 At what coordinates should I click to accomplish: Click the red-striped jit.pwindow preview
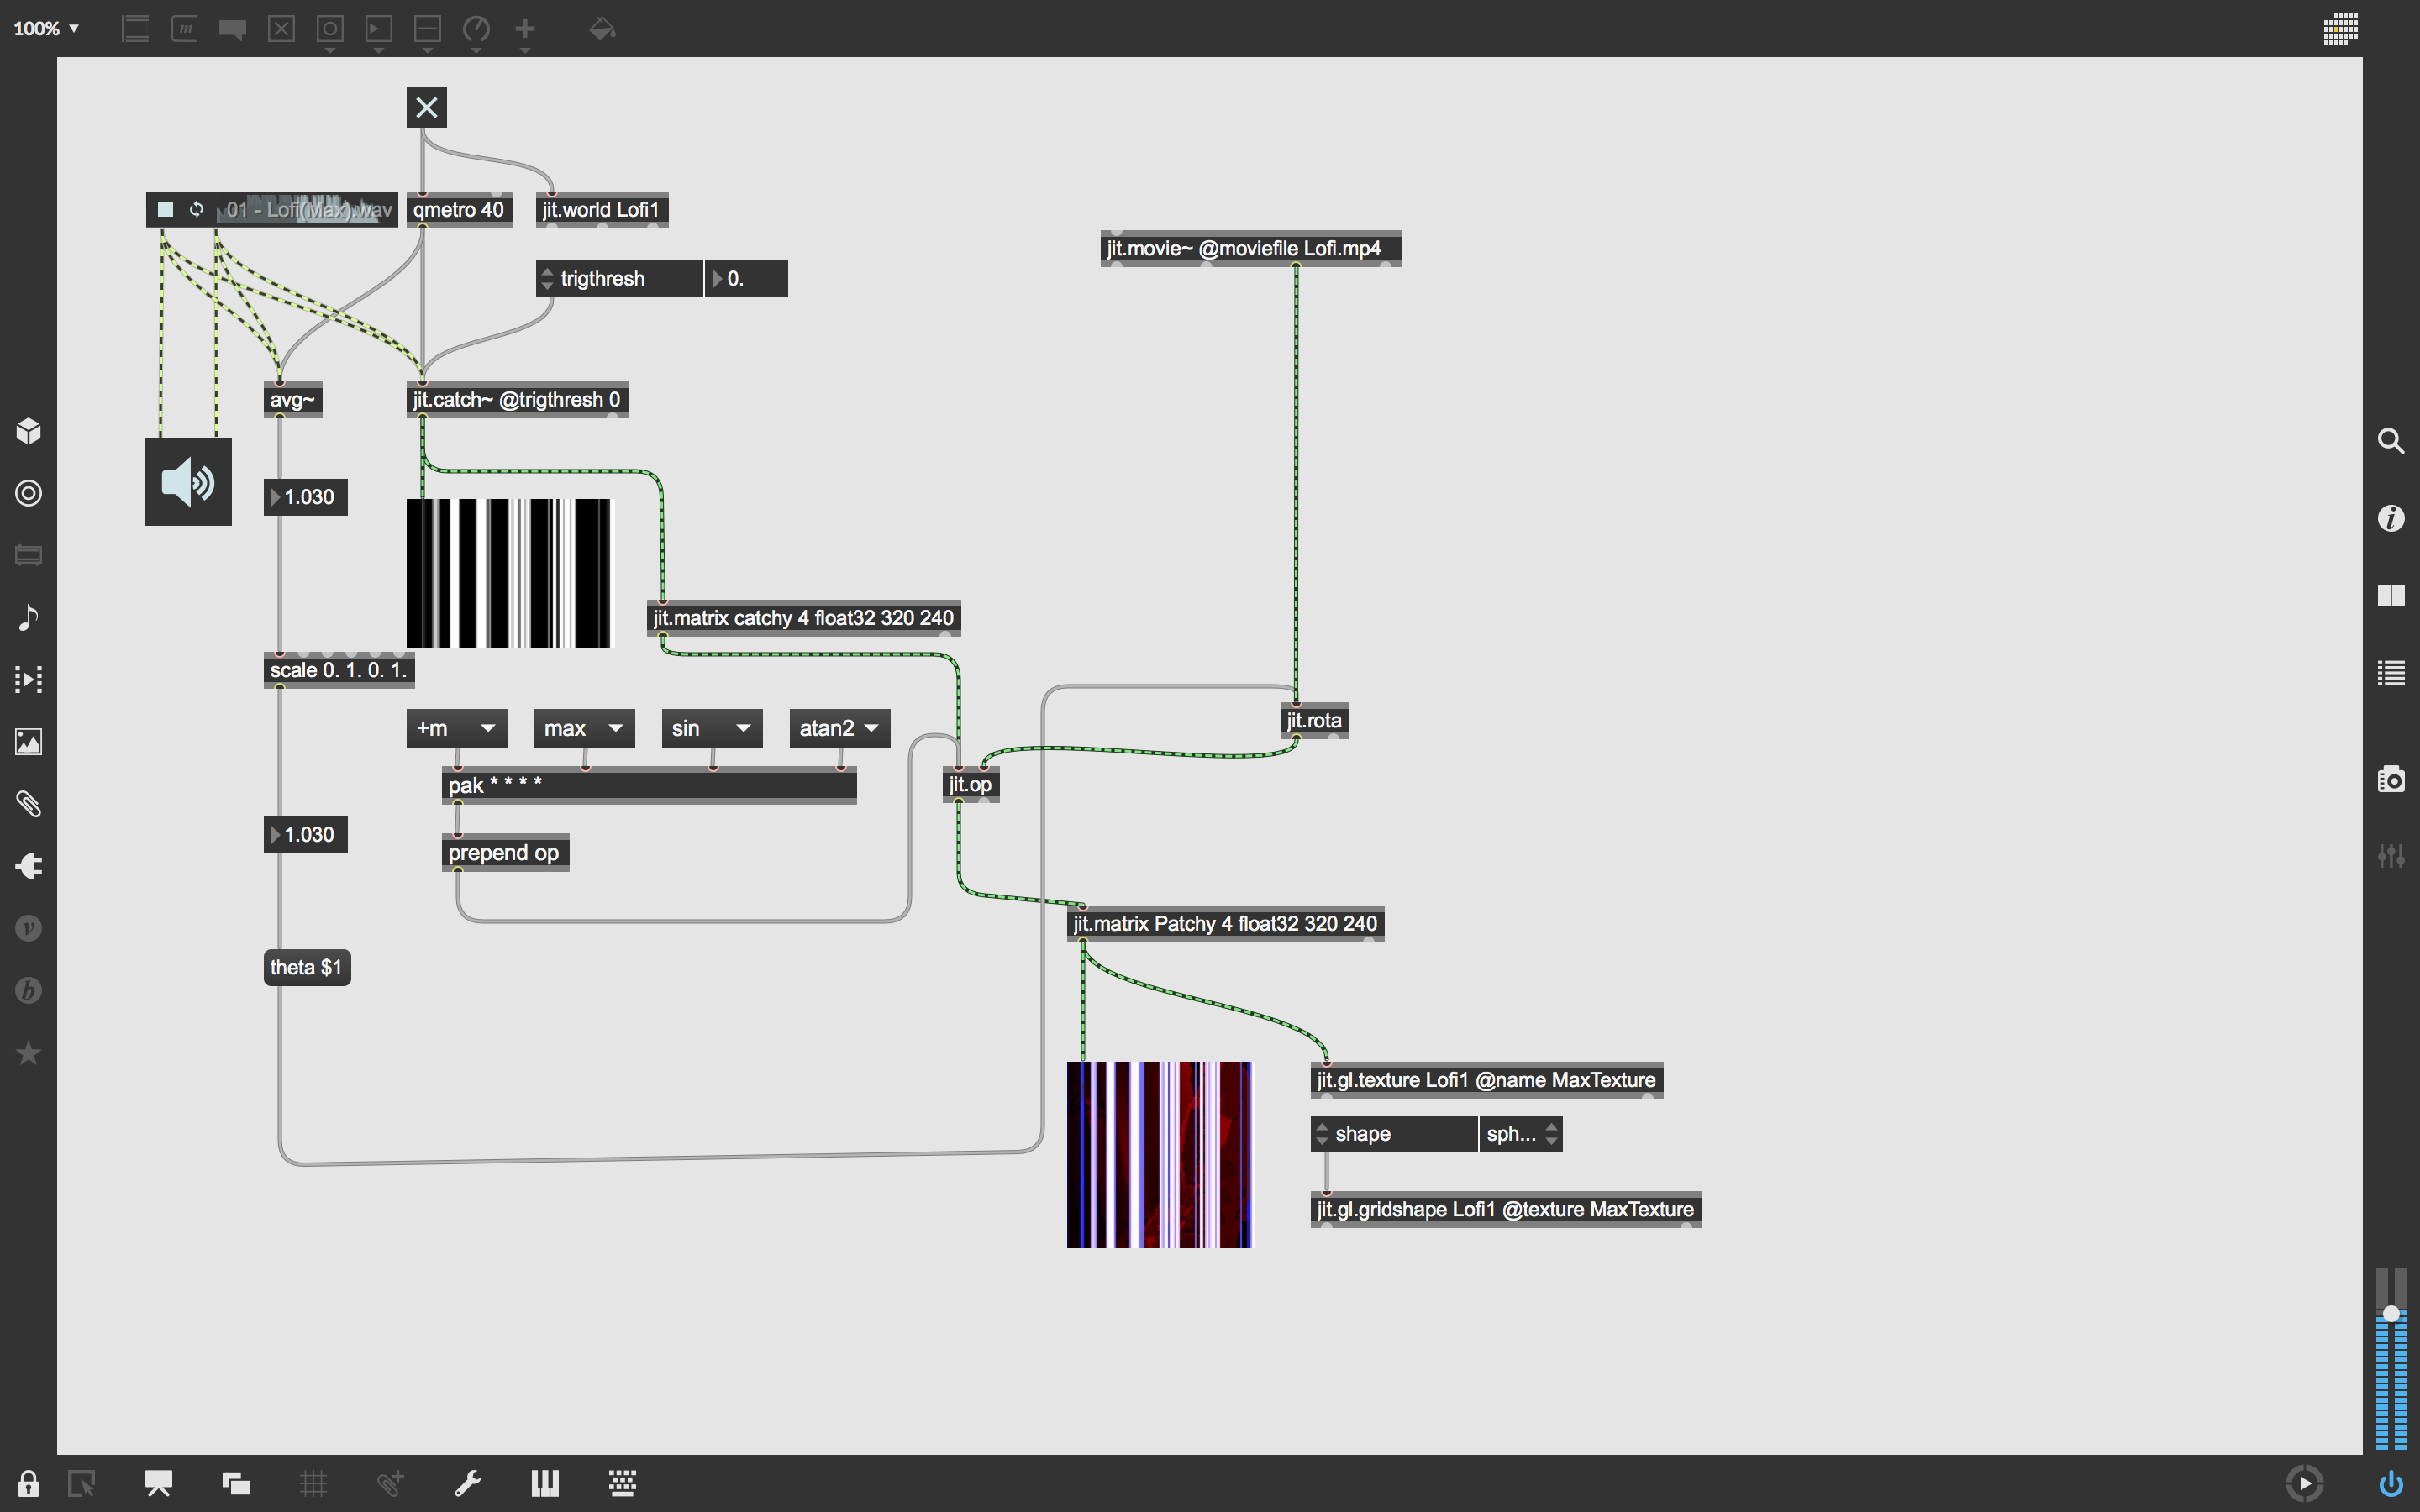pyautogui.click(x=1159, y=1155)
